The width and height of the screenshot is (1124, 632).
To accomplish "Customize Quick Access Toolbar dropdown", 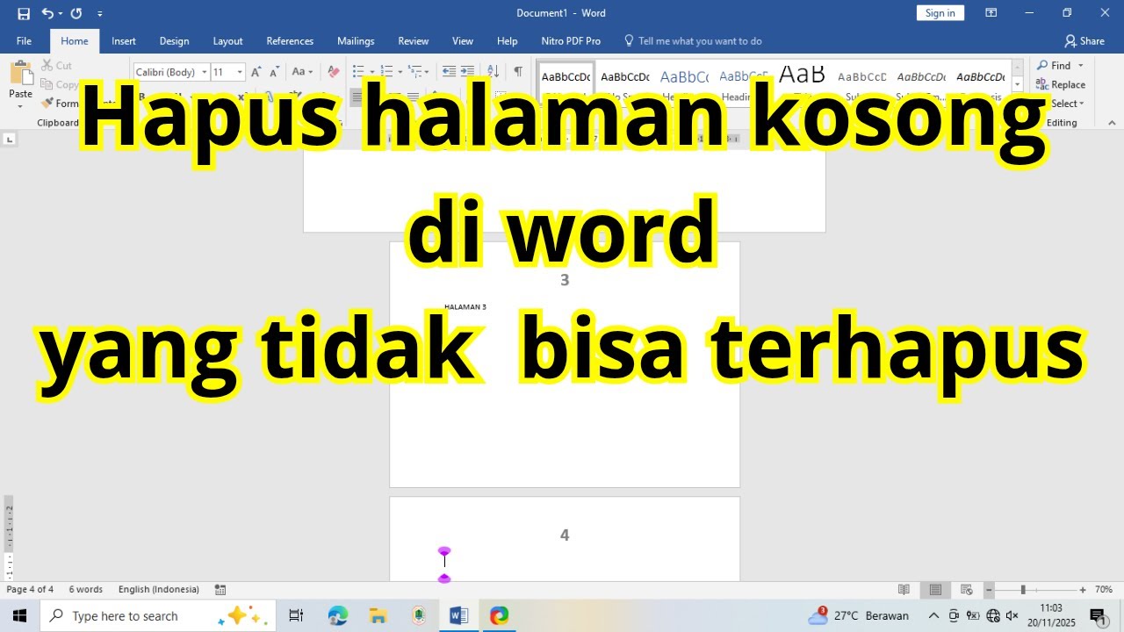I will coord(100,13).
